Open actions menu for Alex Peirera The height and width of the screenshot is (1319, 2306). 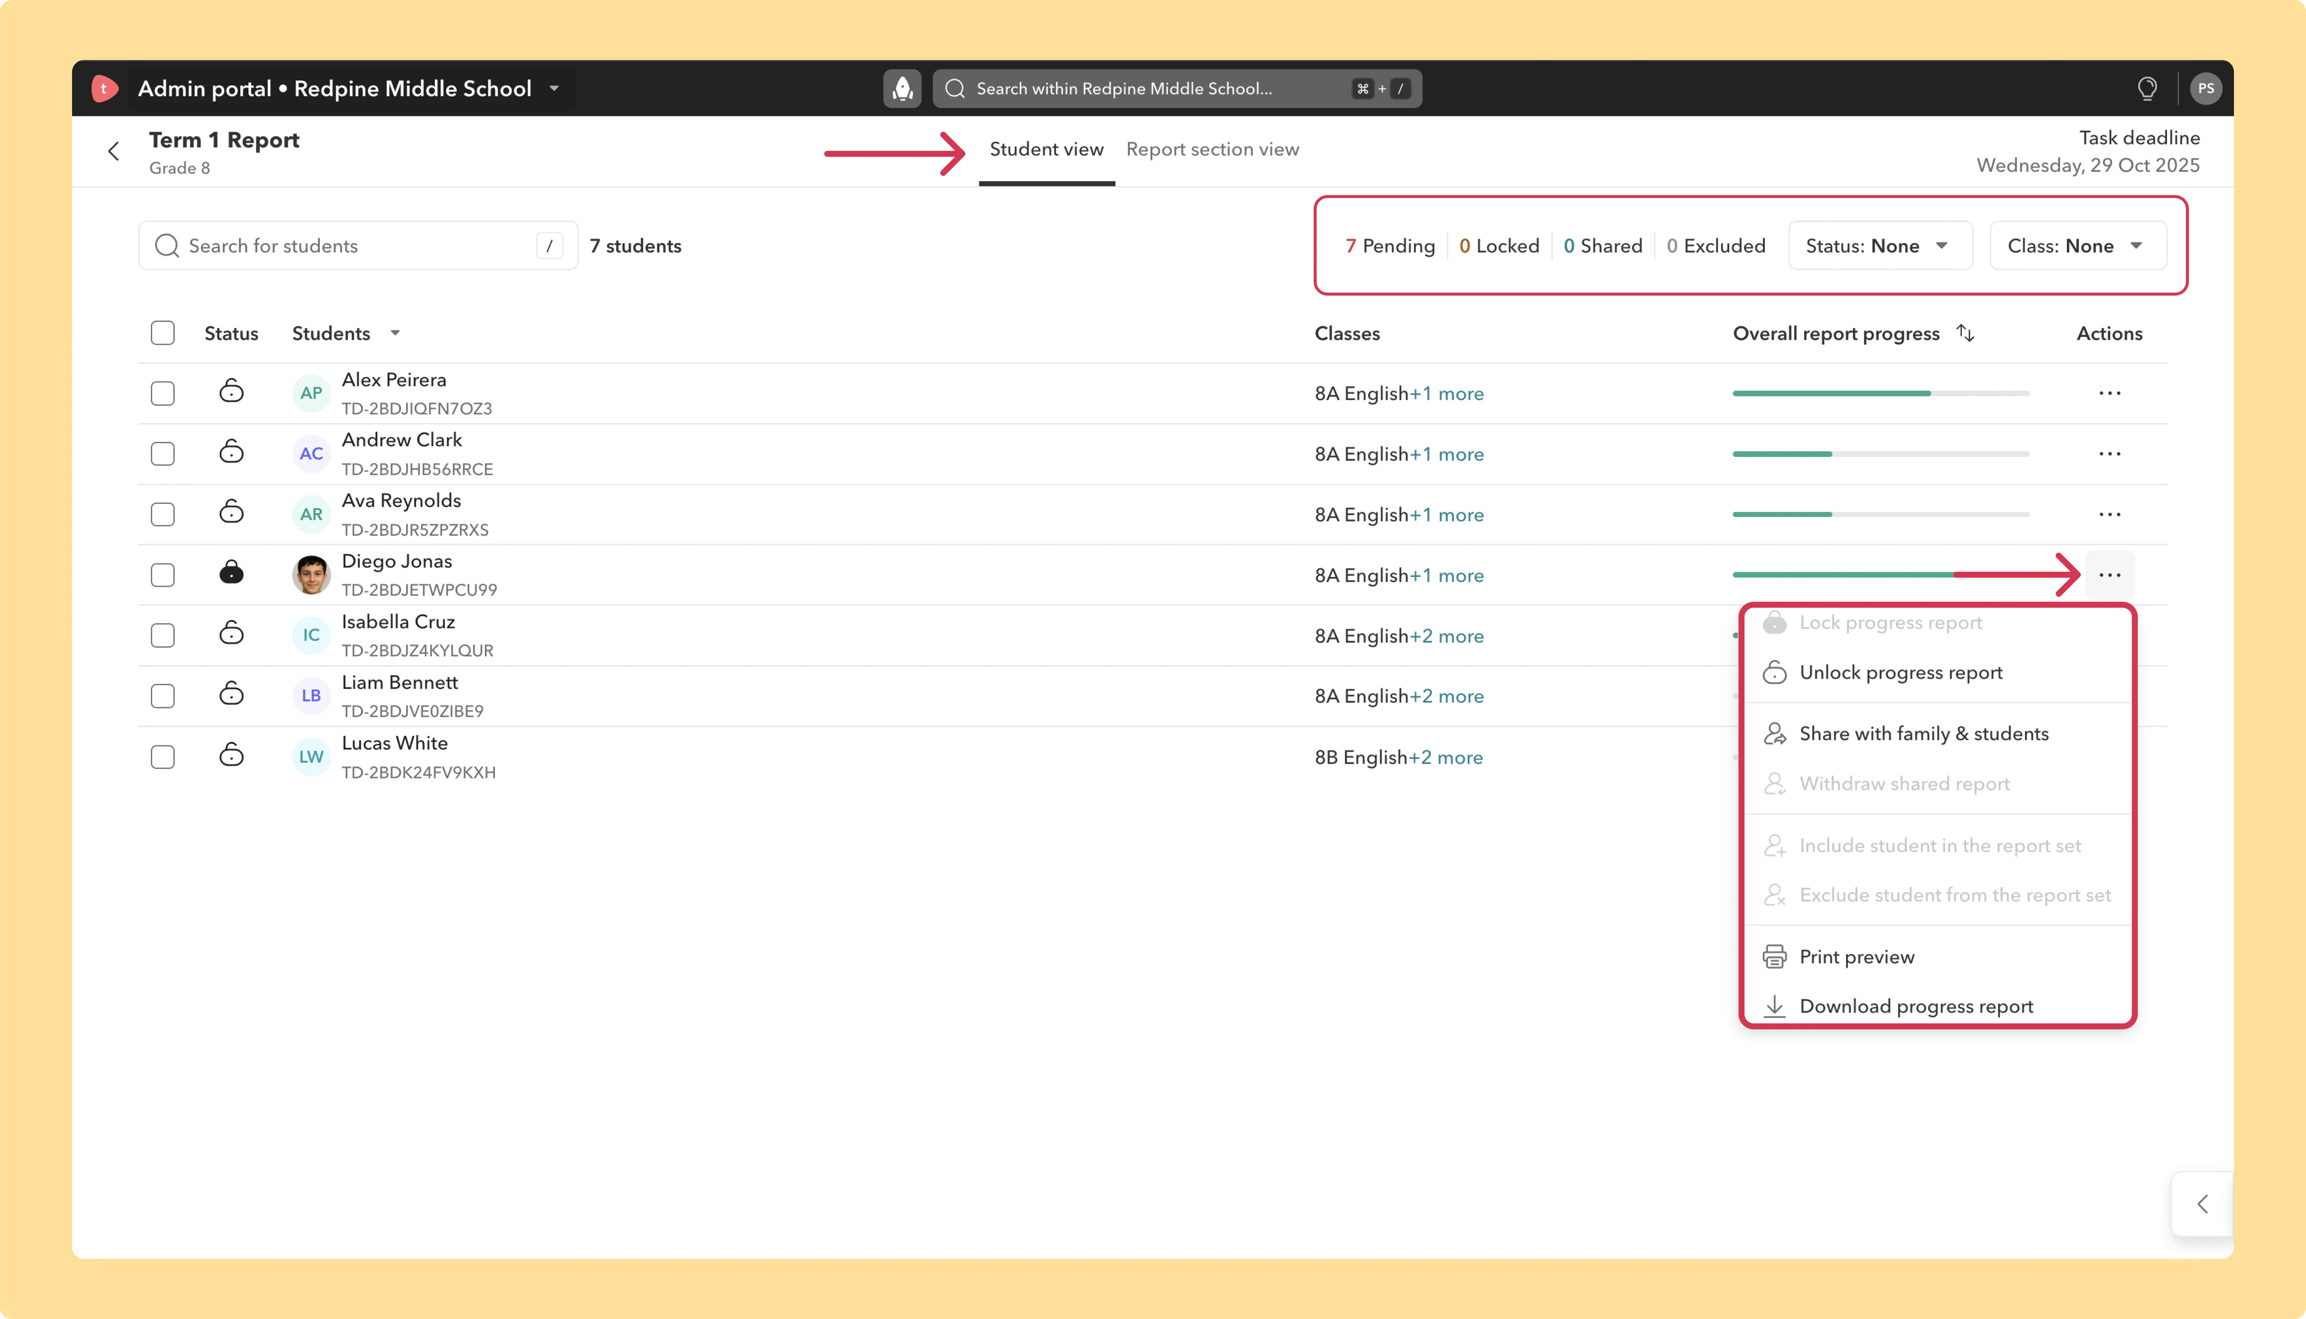2109,393
